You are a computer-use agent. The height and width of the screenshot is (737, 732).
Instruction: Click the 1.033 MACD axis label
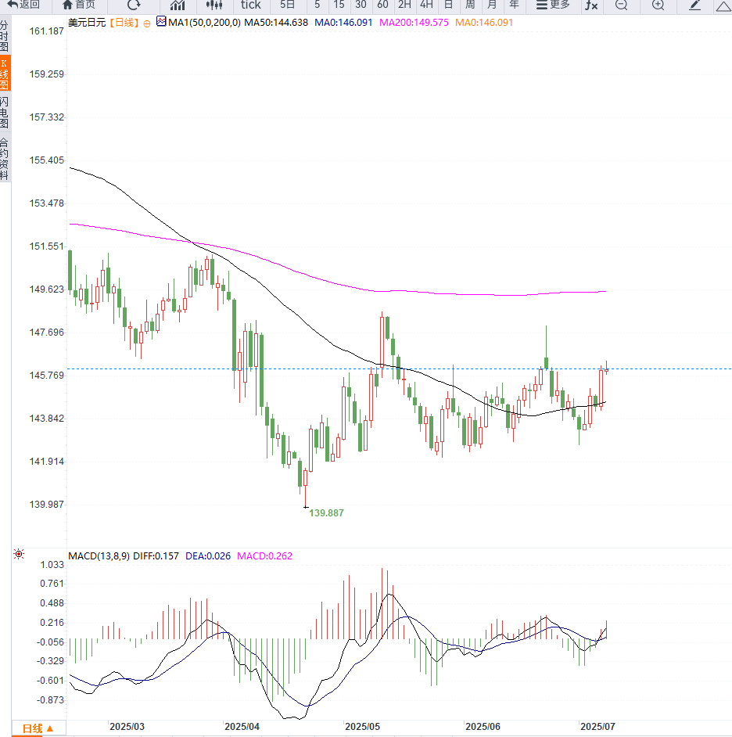[52, 565]
